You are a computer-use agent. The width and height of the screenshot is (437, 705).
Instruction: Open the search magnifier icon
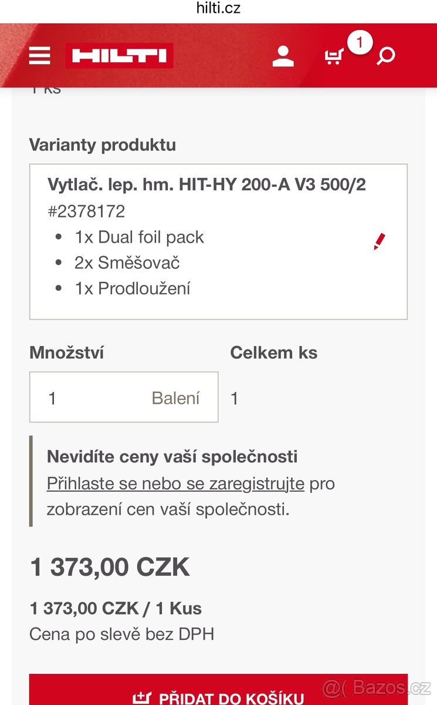pyautogui.click(x=385, y=56)
